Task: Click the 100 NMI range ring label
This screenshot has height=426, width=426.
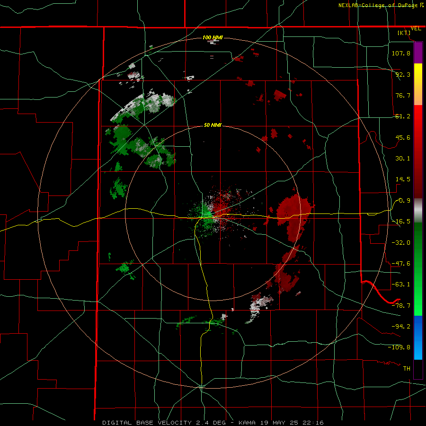Action: [x=213, y=37]
